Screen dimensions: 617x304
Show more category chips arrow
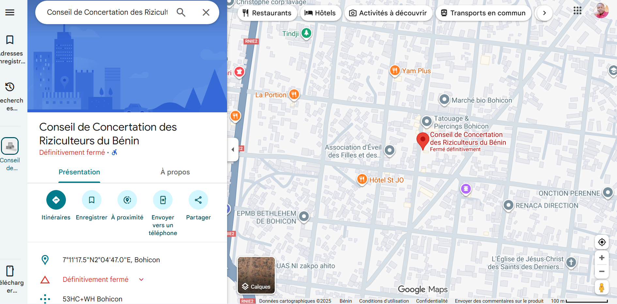544,13
